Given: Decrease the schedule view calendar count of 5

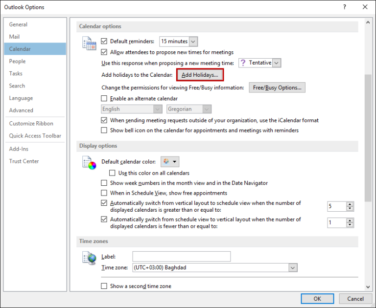Looking at the screenshot, I should pyautogui.click(x=350, y=209).
